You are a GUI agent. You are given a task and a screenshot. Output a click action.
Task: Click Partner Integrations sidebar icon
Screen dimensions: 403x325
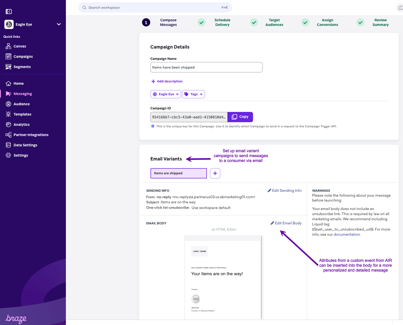8,135
